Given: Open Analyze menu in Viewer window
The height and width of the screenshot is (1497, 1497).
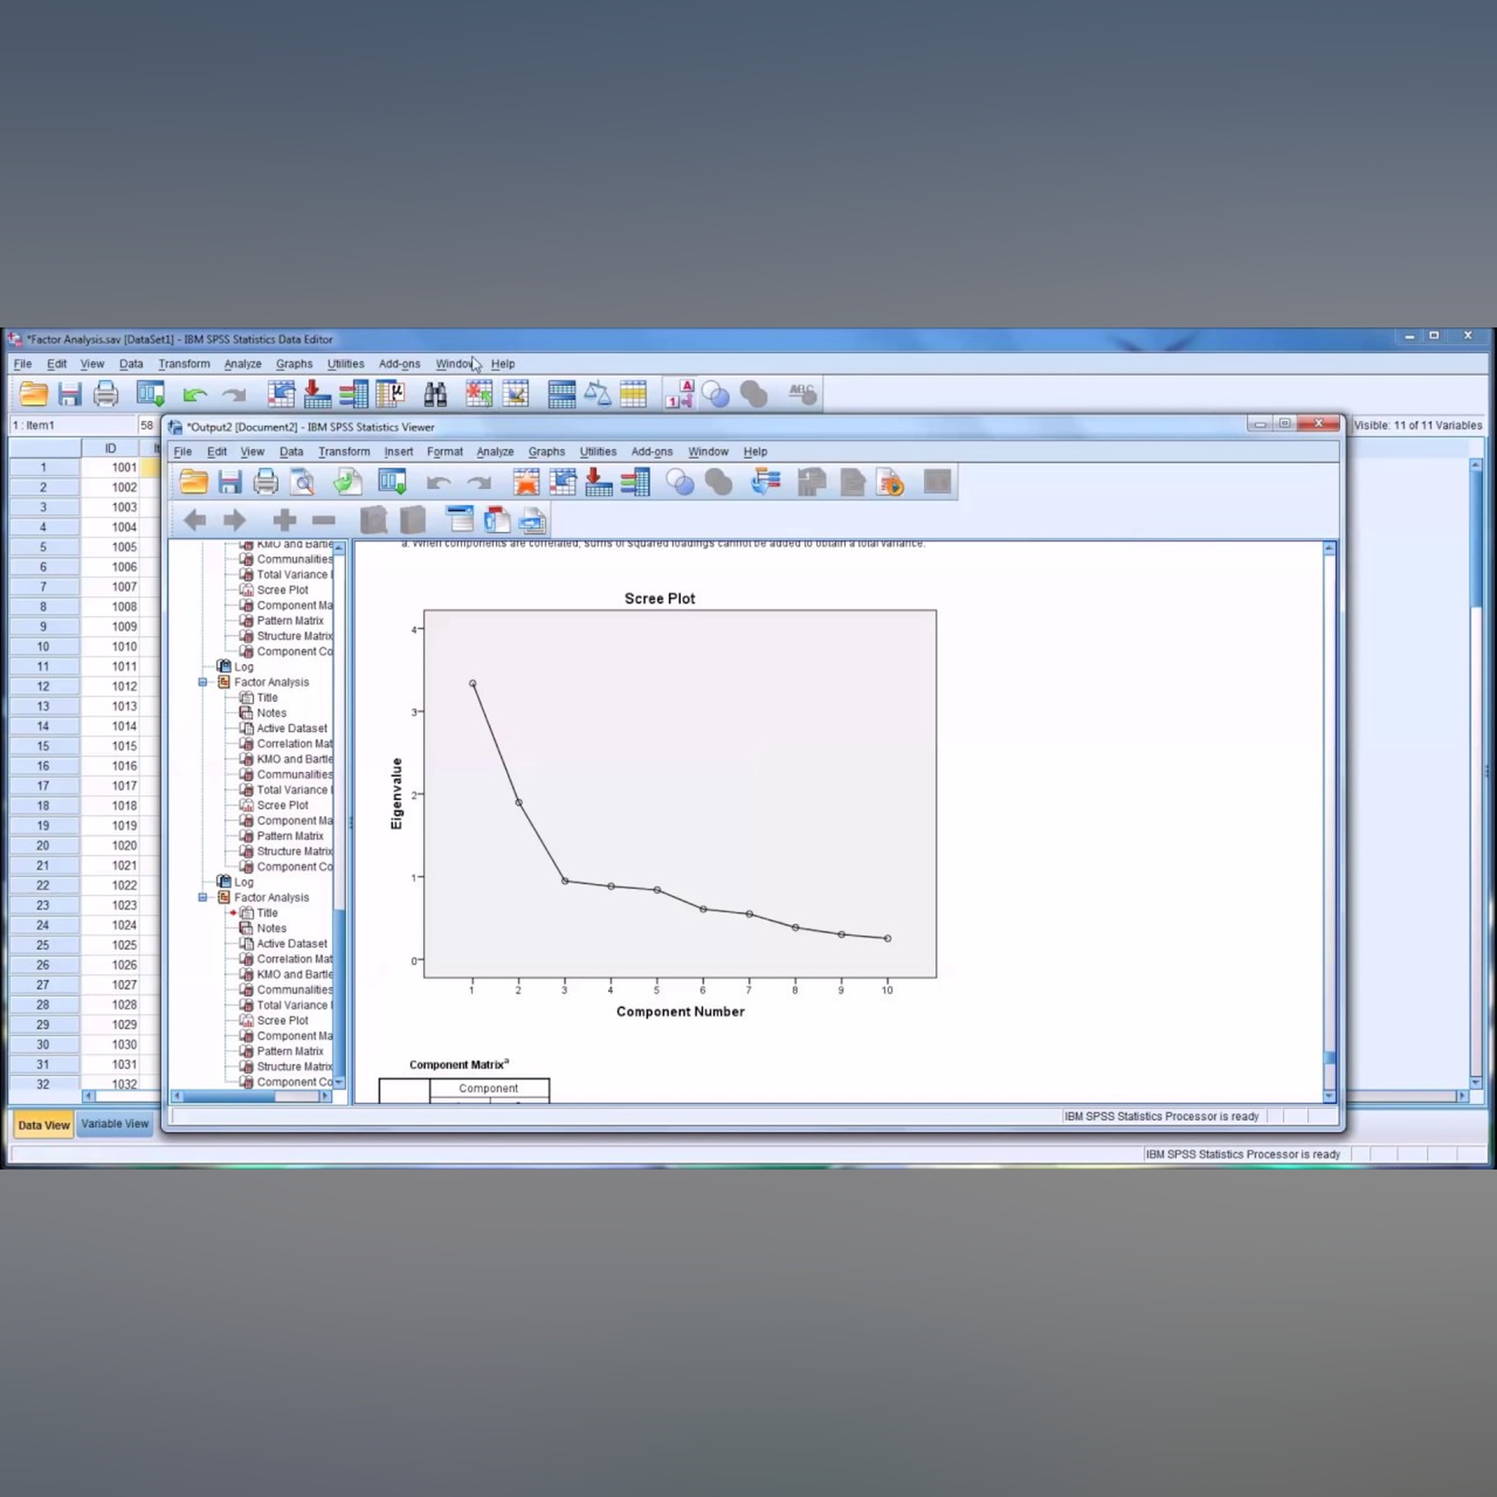Looking at the screenshot, I should [x=495, y=452].
